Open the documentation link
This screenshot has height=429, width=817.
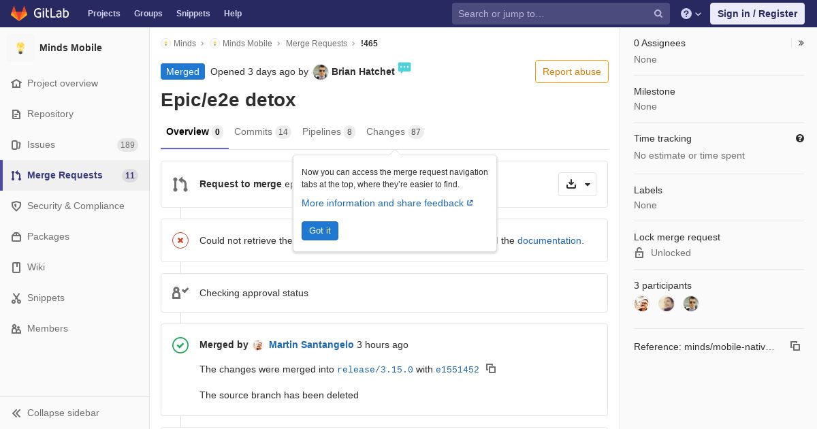point(550,240)
